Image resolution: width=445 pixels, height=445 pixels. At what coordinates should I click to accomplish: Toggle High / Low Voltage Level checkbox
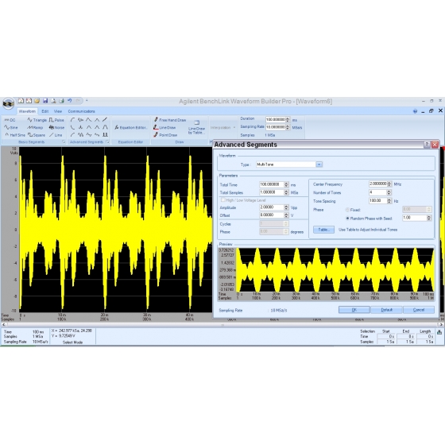(x=223, y=200)
